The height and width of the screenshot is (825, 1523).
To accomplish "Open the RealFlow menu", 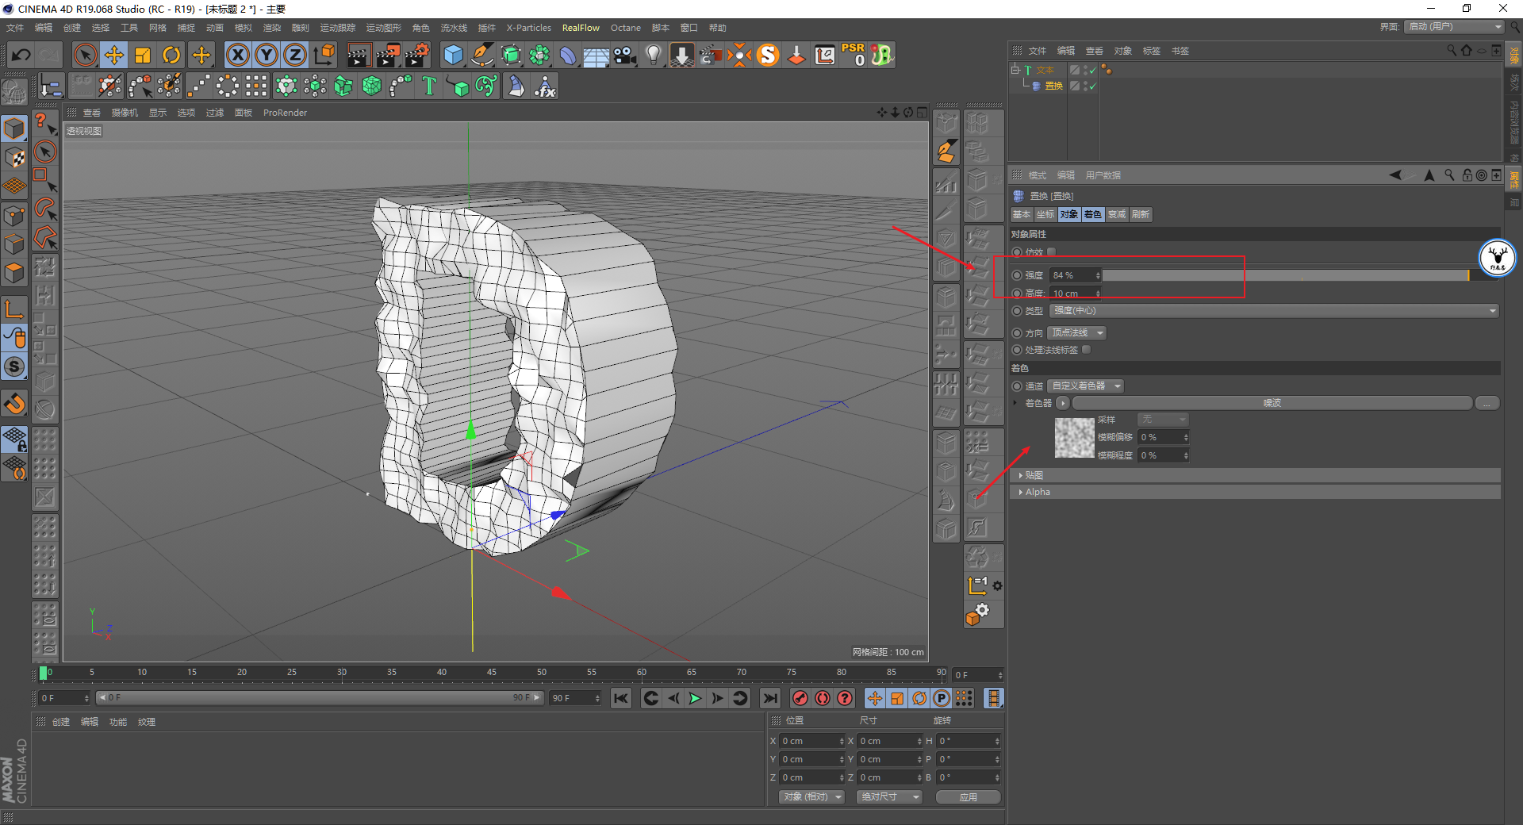I will (x=581, y=28).
